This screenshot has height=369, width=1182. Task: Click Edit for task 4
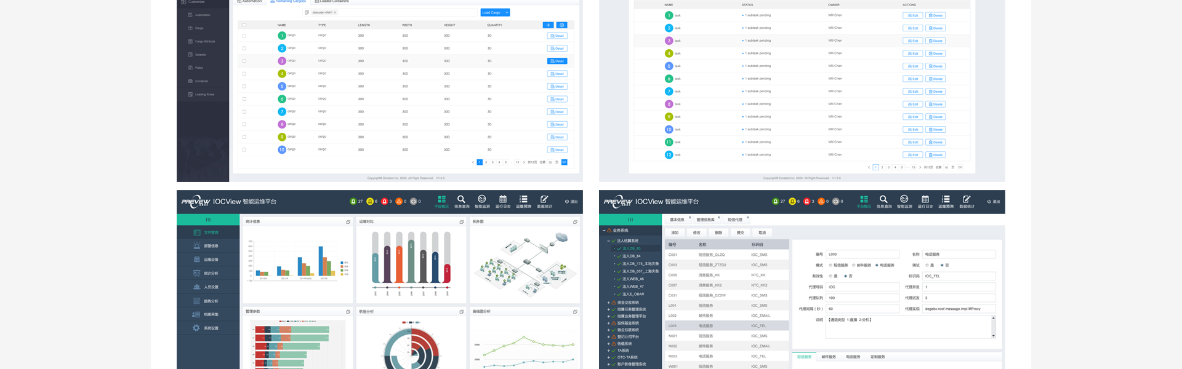pyautogui.click(x=913, y=54)
